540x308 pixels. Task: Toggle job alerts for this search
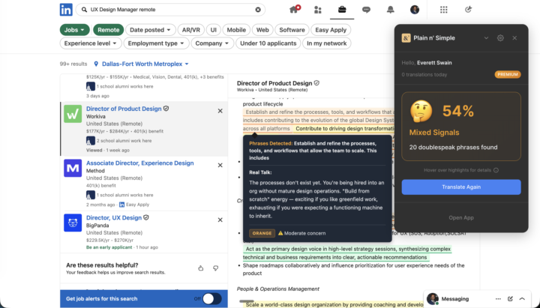pyautogui.click(x=211, y=299)
